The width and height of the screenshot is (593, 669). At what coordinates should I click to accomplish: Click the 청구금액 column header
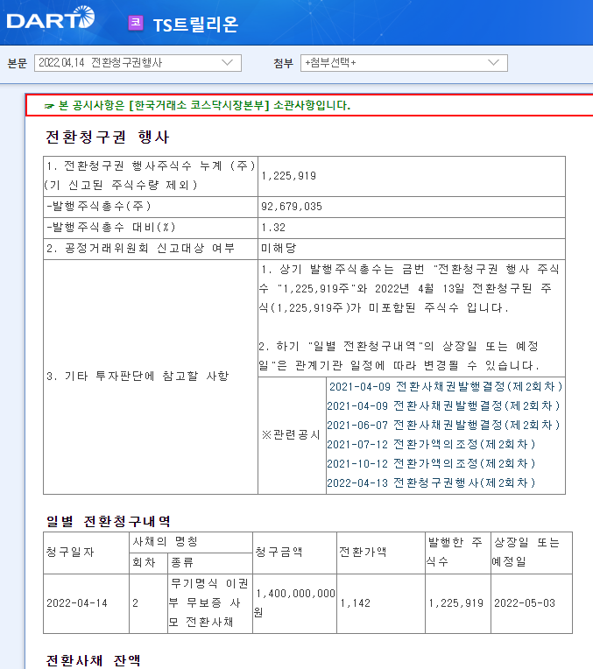click(294, 553)
